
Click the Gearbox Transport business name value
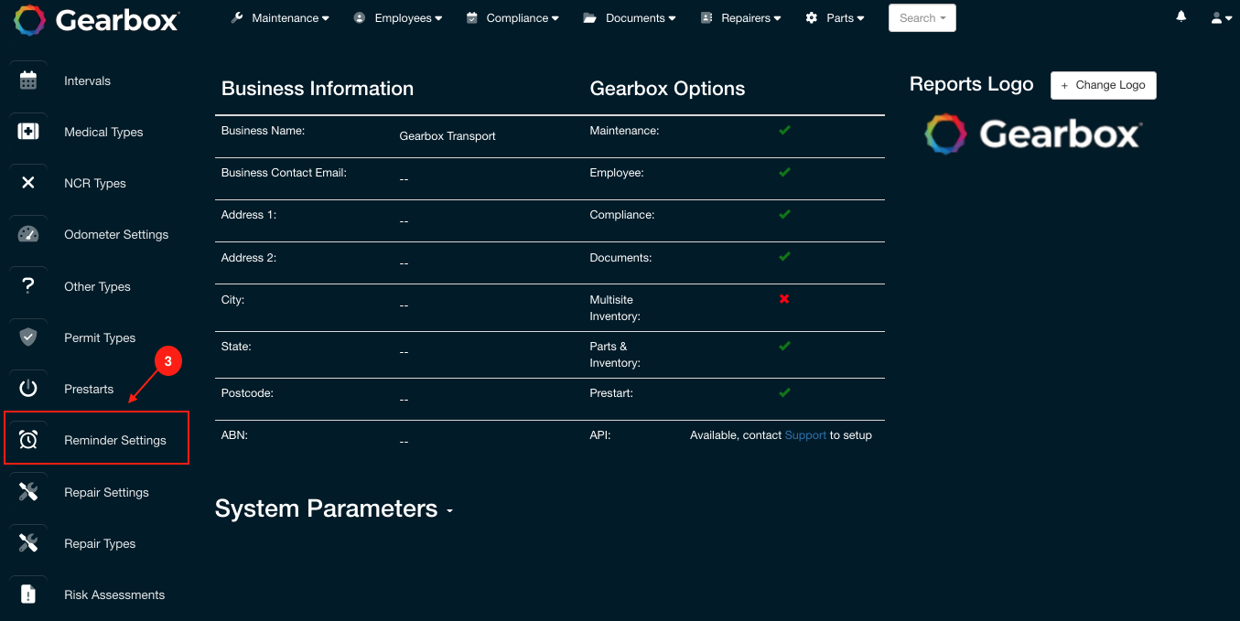click(447, 135)
